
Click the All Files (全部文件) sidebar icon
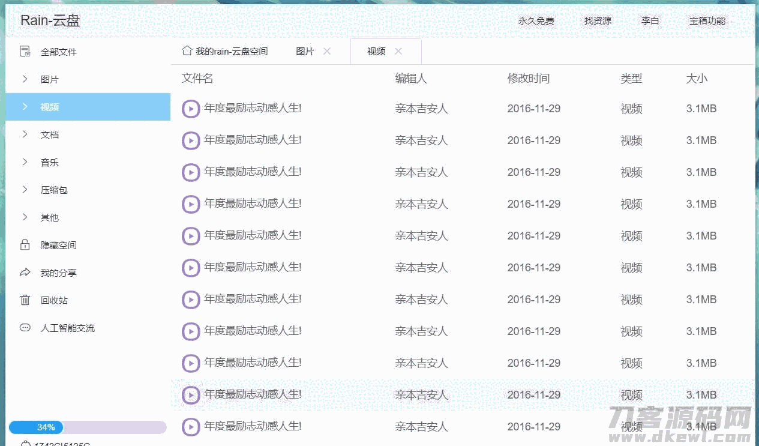(x=25, y=52)
